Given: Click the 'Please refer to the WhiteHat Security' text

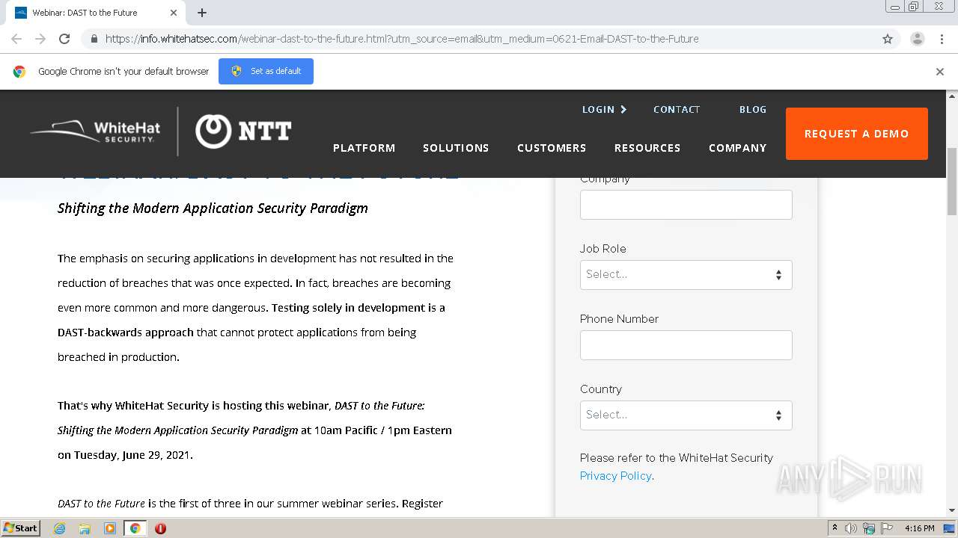Looking at the screenshot, I should point(677,458).
